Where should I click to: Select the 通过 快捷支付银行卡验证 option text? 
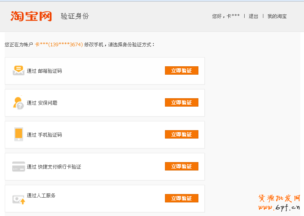[54, 167]
